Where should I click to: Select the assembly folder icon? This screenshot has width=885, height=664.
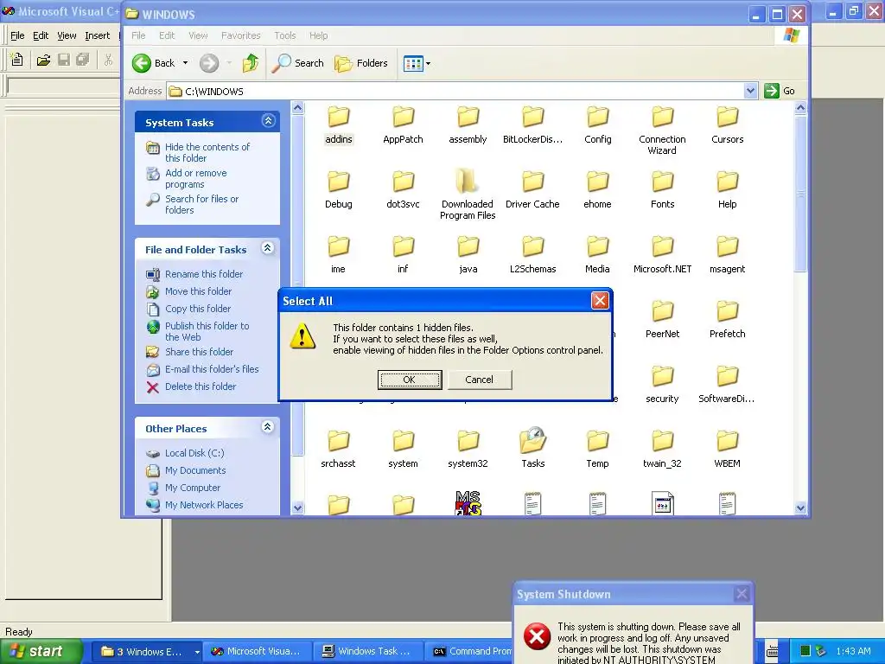point(468,118)
